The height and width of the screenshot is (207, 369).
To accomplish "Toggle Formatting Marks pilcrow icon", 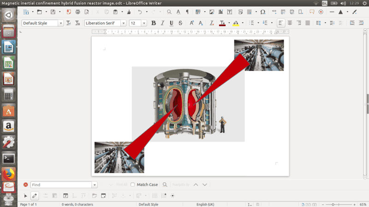I will tap(187, 11).
